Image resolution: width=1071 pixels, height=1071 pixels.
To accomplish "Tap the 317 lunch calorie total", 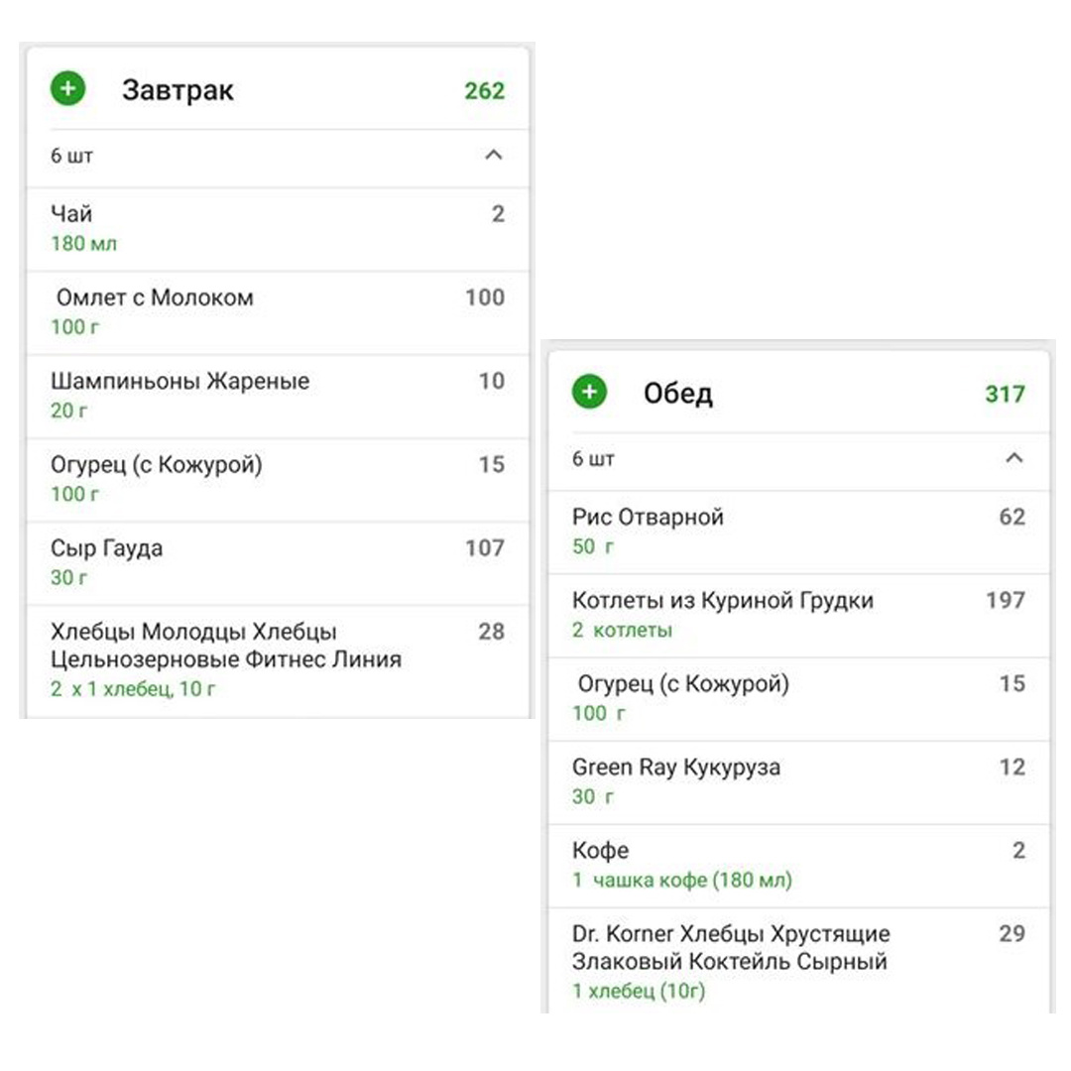I will click(x=1005, y=395).
